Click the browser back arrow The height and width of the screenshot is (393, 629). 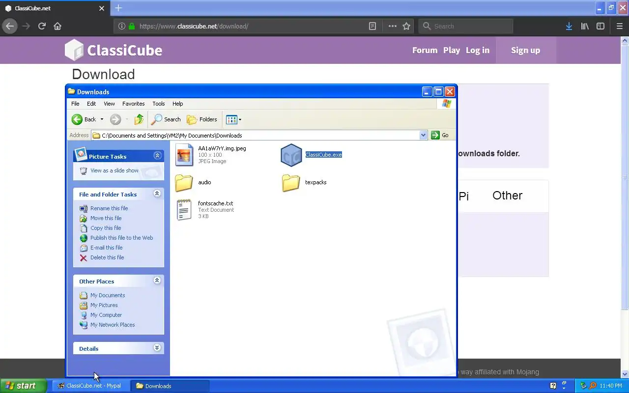click(x=9, y=26)
